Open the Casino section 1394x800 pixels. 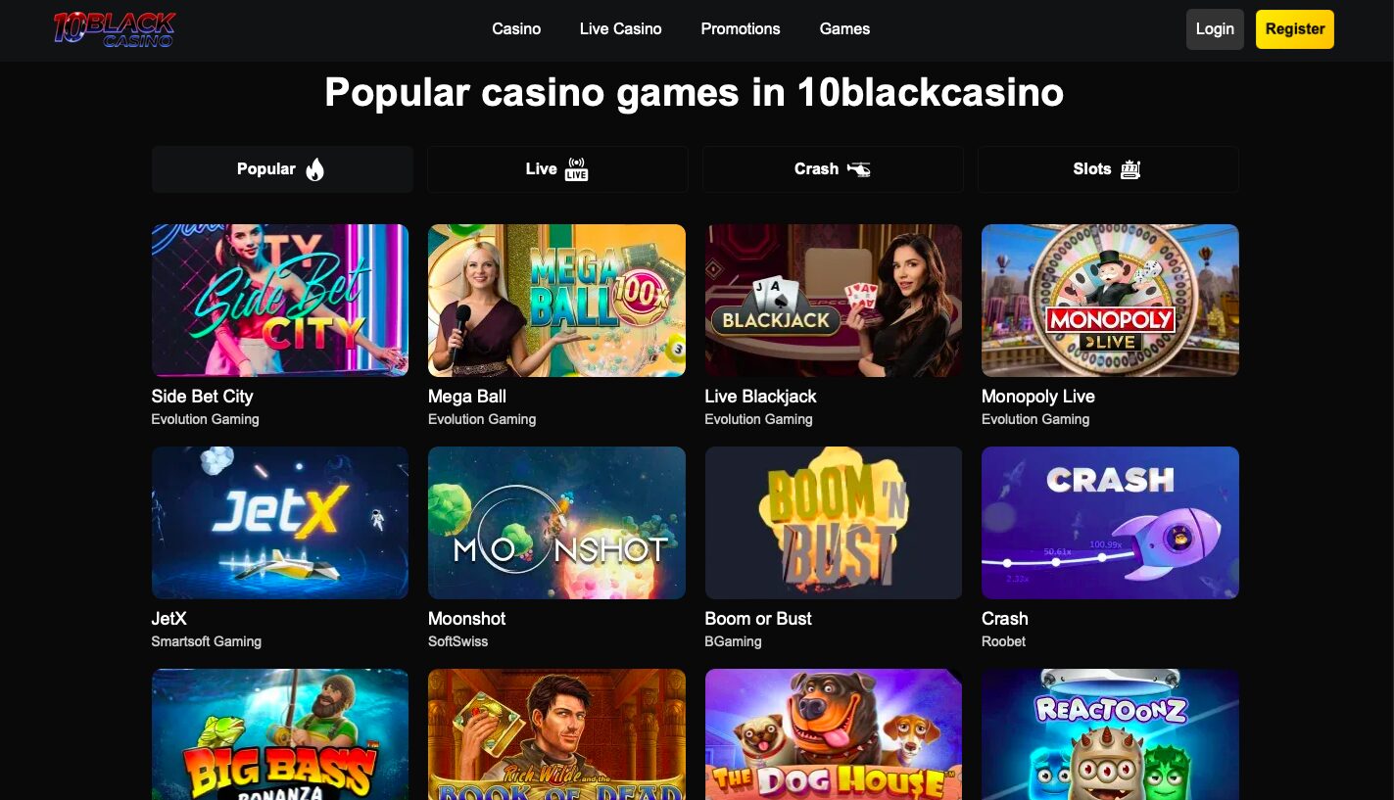516,29
